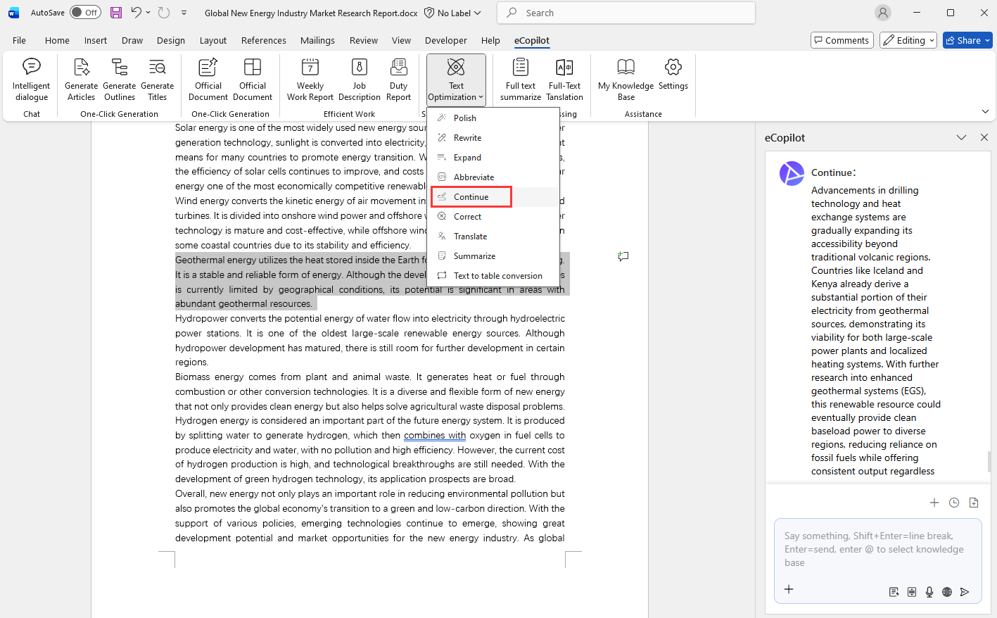Screen dimensions: 997x618
Task: Open Intelligent dialogue chat
Action: click(31, 80)
